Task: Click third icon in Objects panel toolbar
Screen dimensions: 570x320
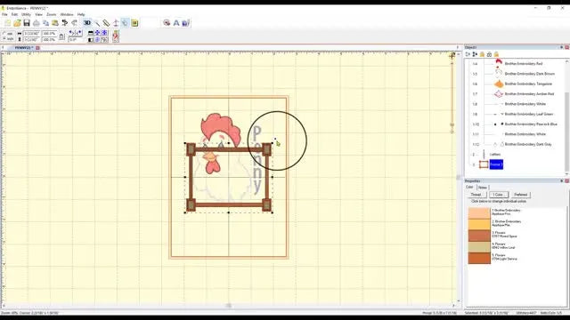Action: click(482, 54)
